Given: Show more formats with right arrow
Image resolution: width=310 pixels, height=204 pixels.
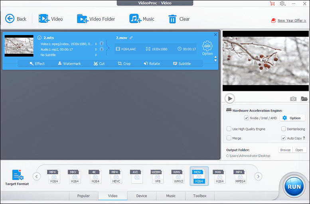Looking at the screenshot, I should 258,177.
